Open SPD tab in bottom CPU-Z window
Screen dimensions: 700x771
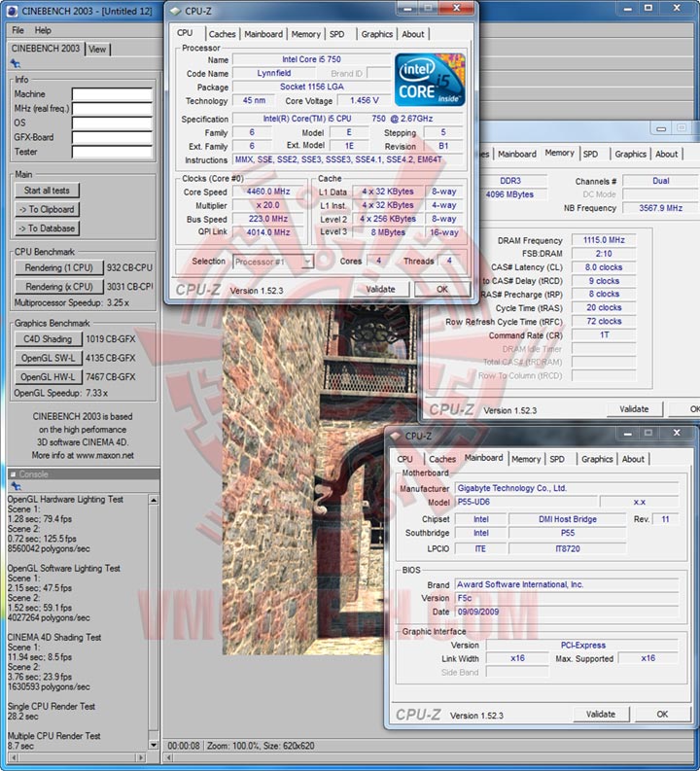(557, 459)
